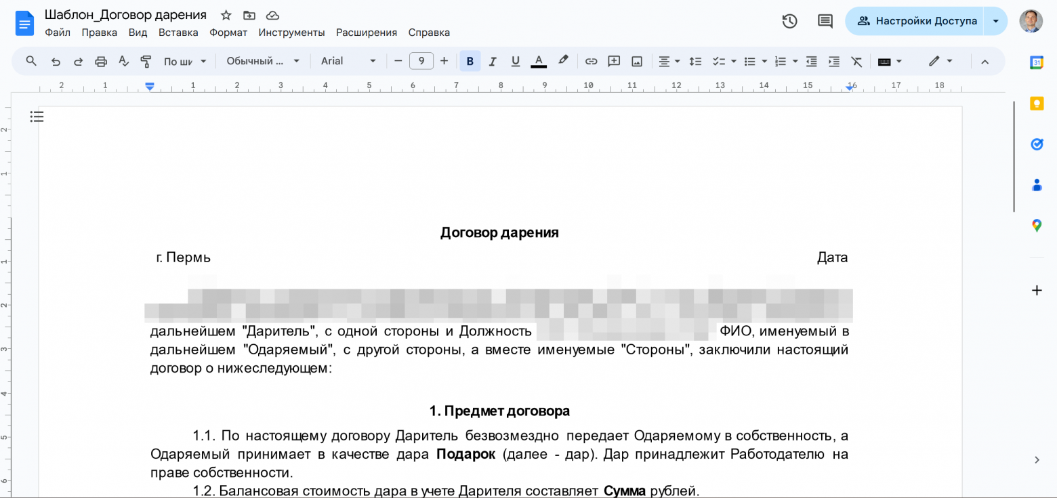
Task: Open Contacts in the side panel
Action: pyautogui.click(x=1037, y=184)
